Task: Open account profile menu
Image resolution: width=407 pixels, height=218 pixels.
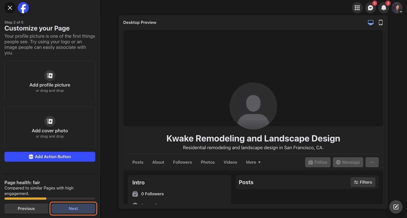Action: click(x=397, y=8)
